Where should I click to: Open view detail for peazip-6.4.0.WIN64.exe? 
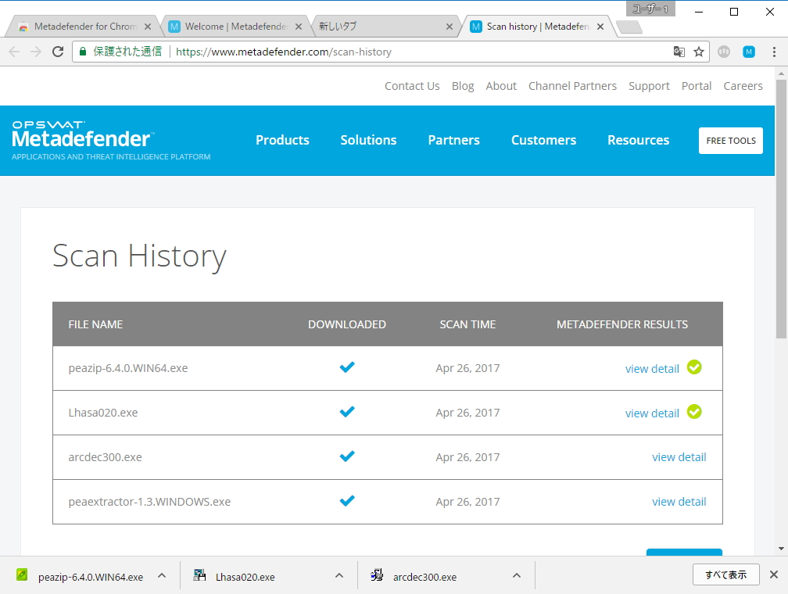point(652,369)
